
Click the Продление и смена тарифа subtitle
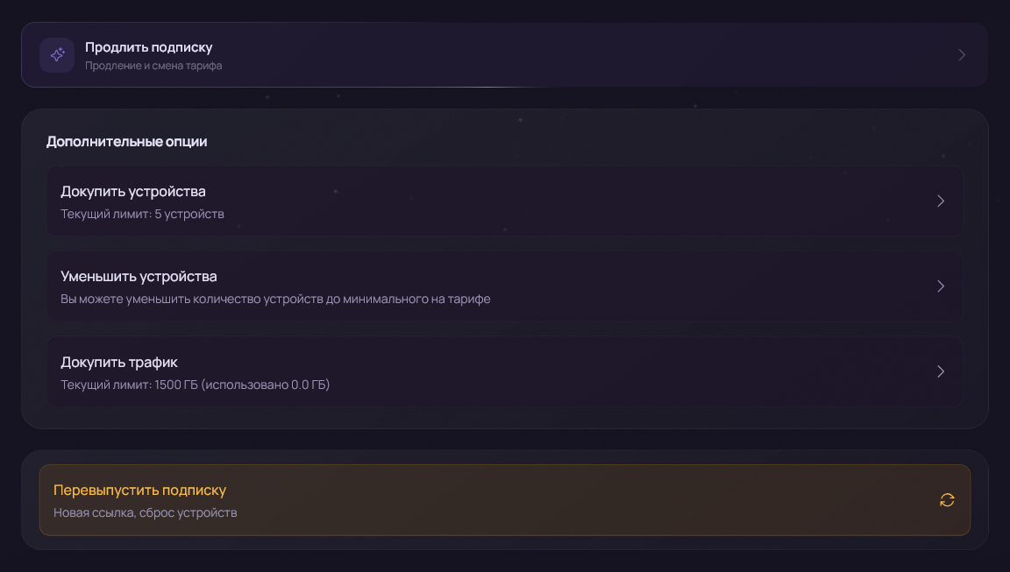pos(153,66)
